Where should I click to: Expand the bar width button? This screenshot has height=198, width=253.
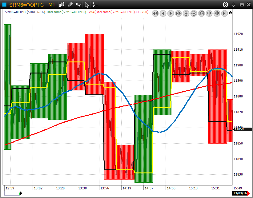coord(217,13)
